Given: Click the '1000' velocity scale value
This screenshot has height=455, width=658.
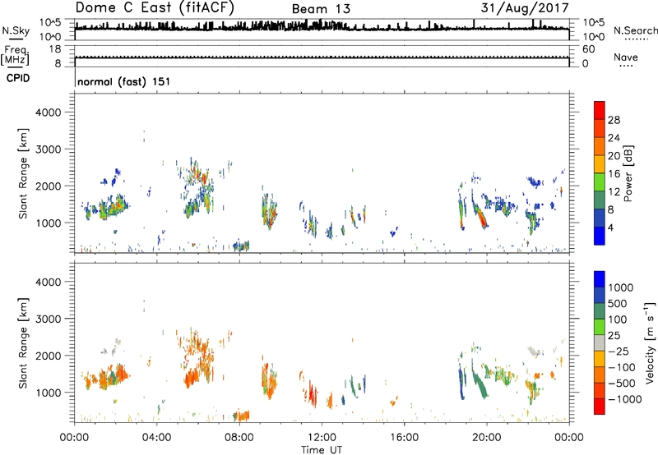Looking at the screenshot, I should 621,287.
